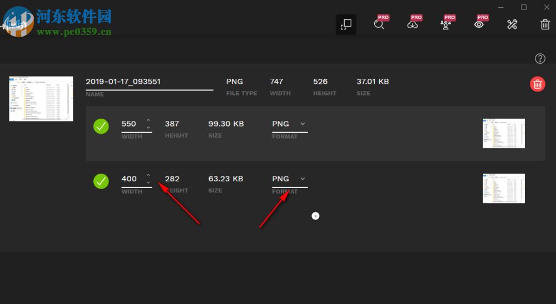Decrease width 550 with down arrow
The height and width of the screenshot is (304, 556).
[x=148, y=128]
